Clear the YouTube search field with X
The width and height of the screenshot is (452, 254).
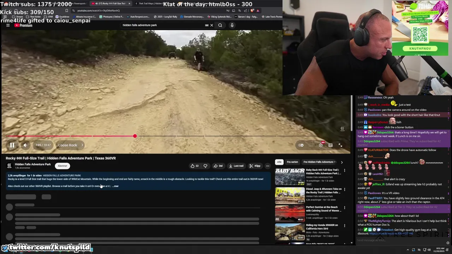click(212, 25)
